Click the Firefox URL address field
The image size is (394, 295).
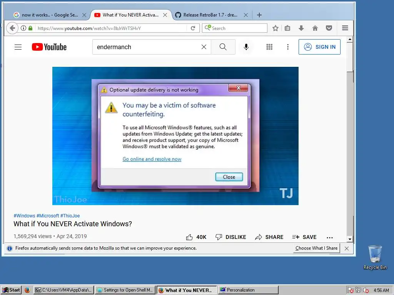click(111, 28)
